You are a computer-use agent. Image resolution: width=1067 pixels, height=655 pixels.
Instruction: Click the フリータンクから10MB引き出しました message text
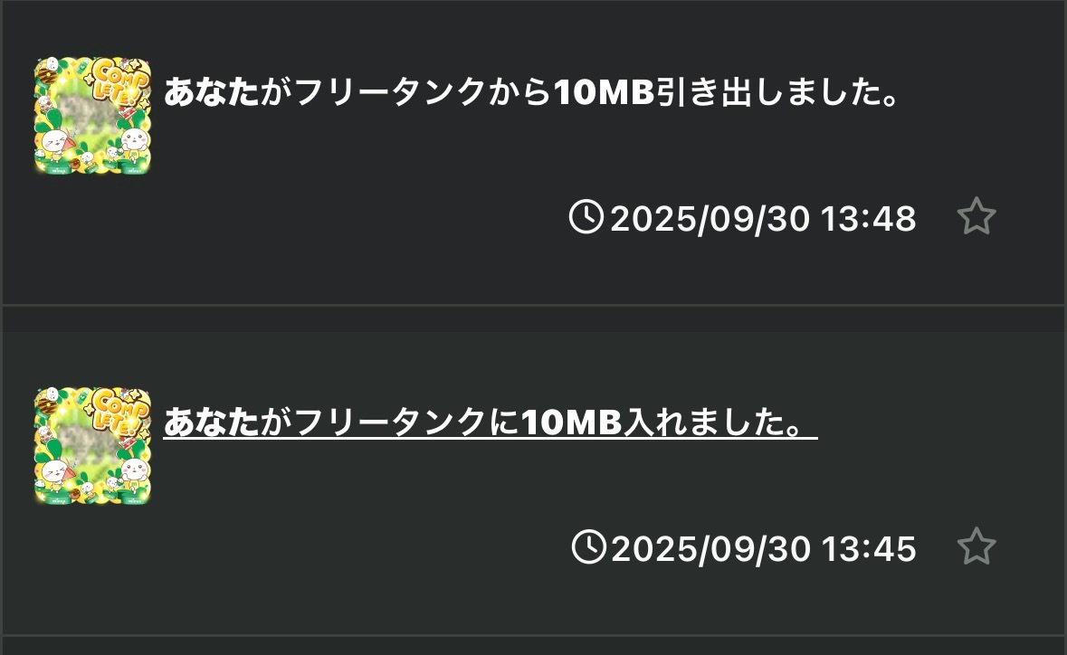point(532,93)
